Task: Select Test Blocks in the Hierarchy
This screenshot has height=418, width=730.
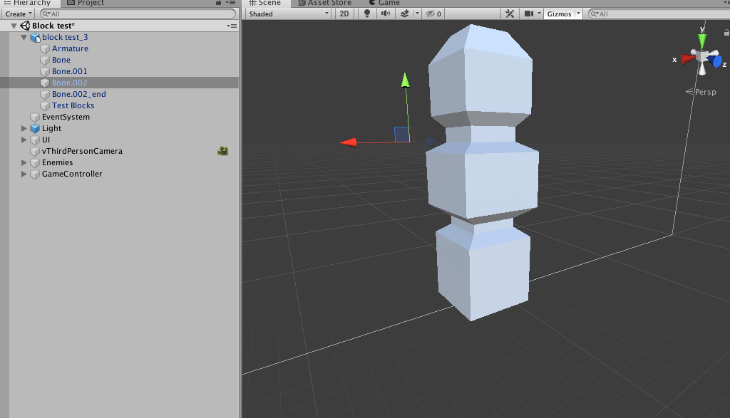Action: (x=73, y=105)
